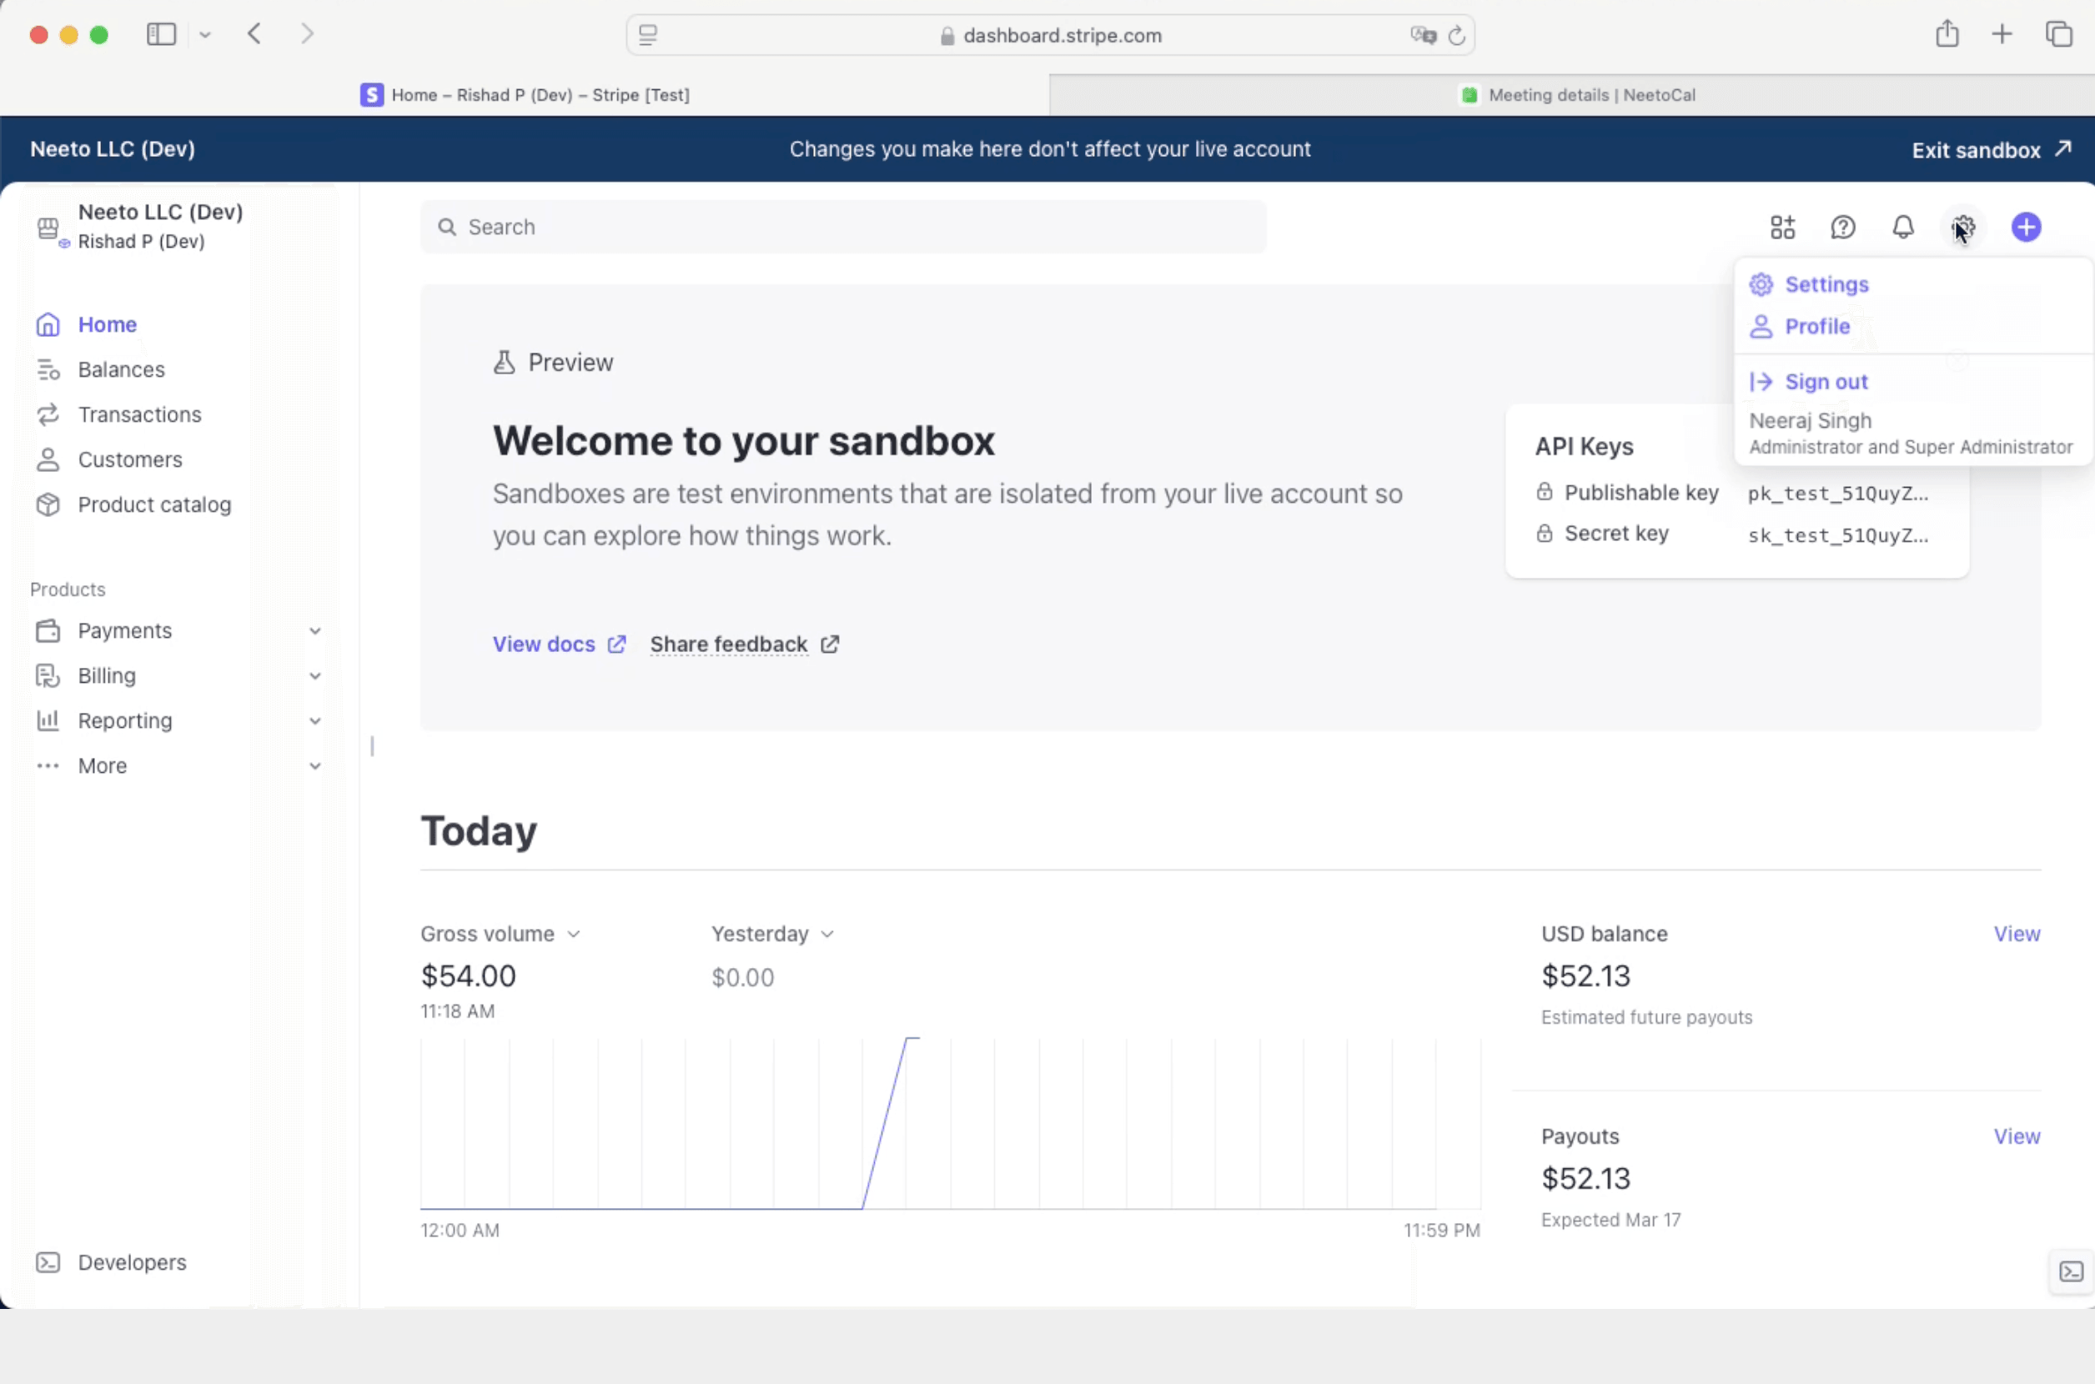
Task: Copy the publishable key pk_test value
Action: click(x=1837, y=494)
